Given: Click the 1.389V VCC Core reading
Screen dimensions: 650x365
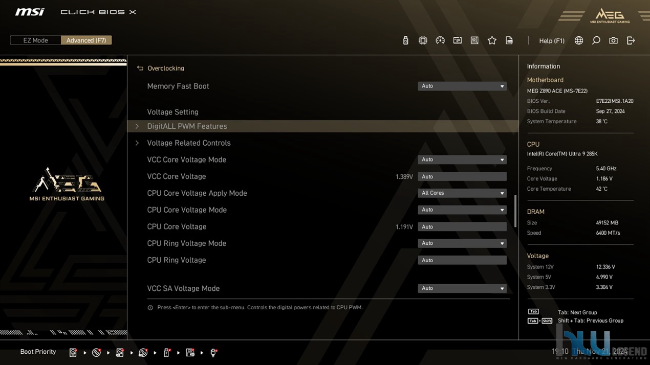Looking at the screenshot, I should coord(404,177).
